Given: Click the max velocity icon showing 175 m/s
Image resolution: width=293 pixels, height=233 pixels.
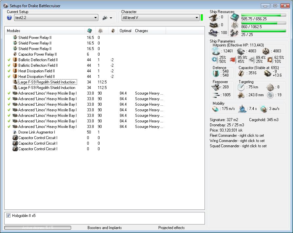Looking at the screenshot, I should [215, 109].
